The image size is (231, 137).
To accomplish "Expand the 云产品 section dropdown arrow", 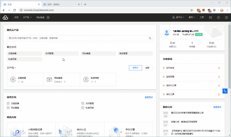I will [15, 68].
